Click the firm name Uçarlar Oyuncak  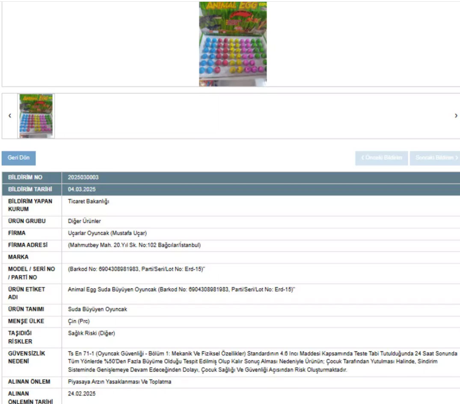coord(107,233)
